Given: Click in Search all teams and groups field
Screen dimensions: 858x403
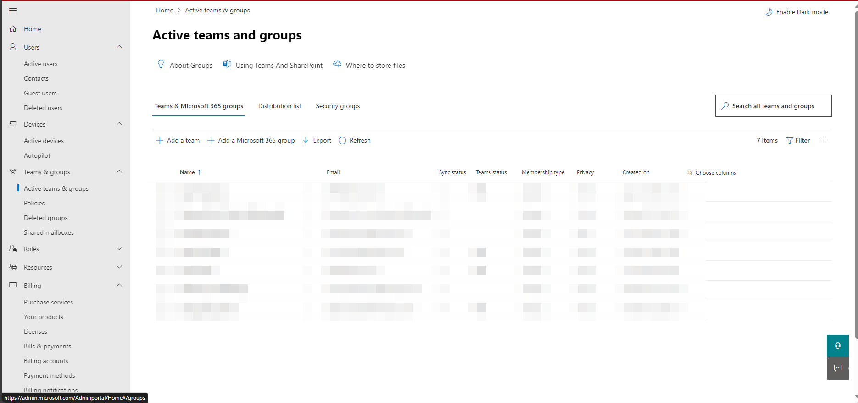Looking at the screenshot, I should click(x=773, y=106).
